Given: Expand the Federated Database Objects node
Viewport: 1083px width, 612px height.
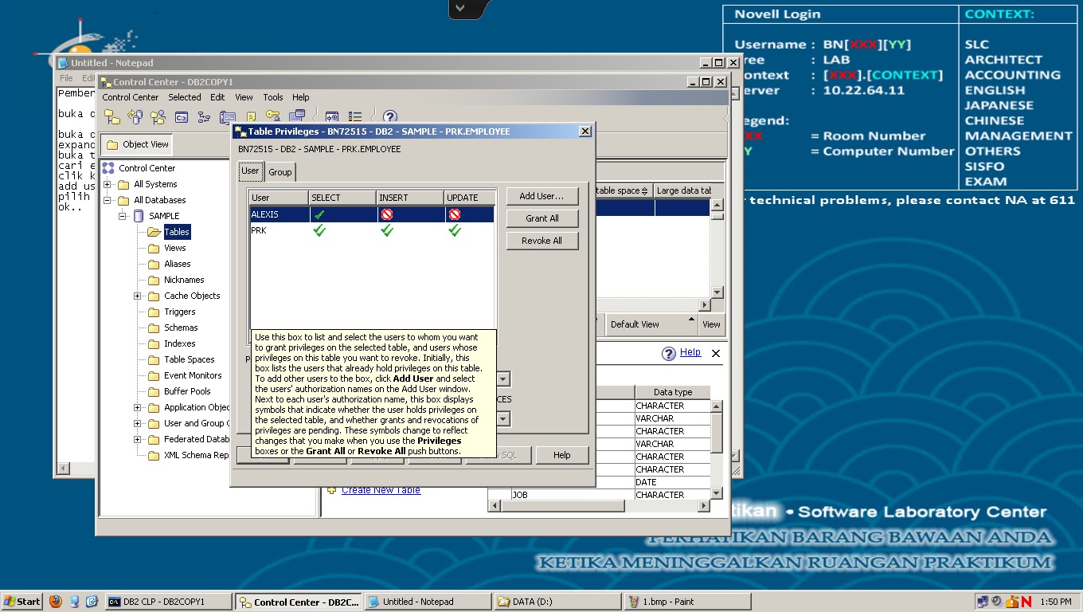Looking at the screenshot, I should point(138,439).
